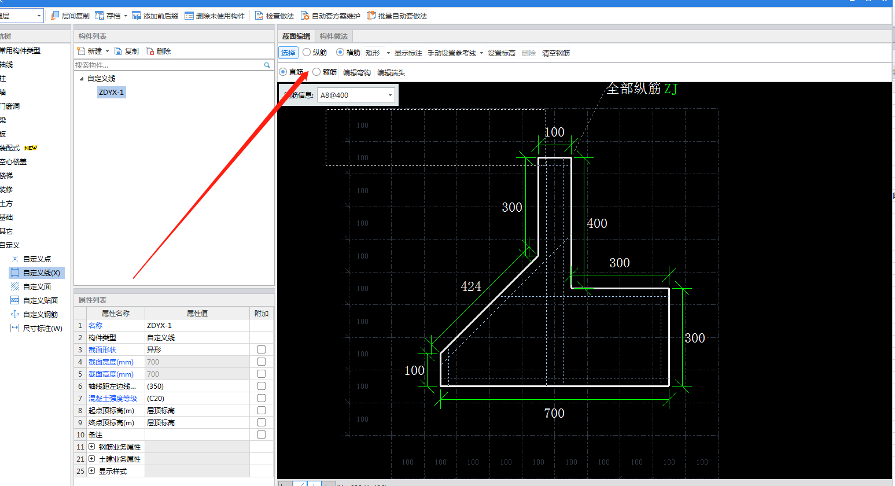This screenshot has width=895, height=486.
Task: Click the 复制 copy icon in component list
Action: point(119,51)
